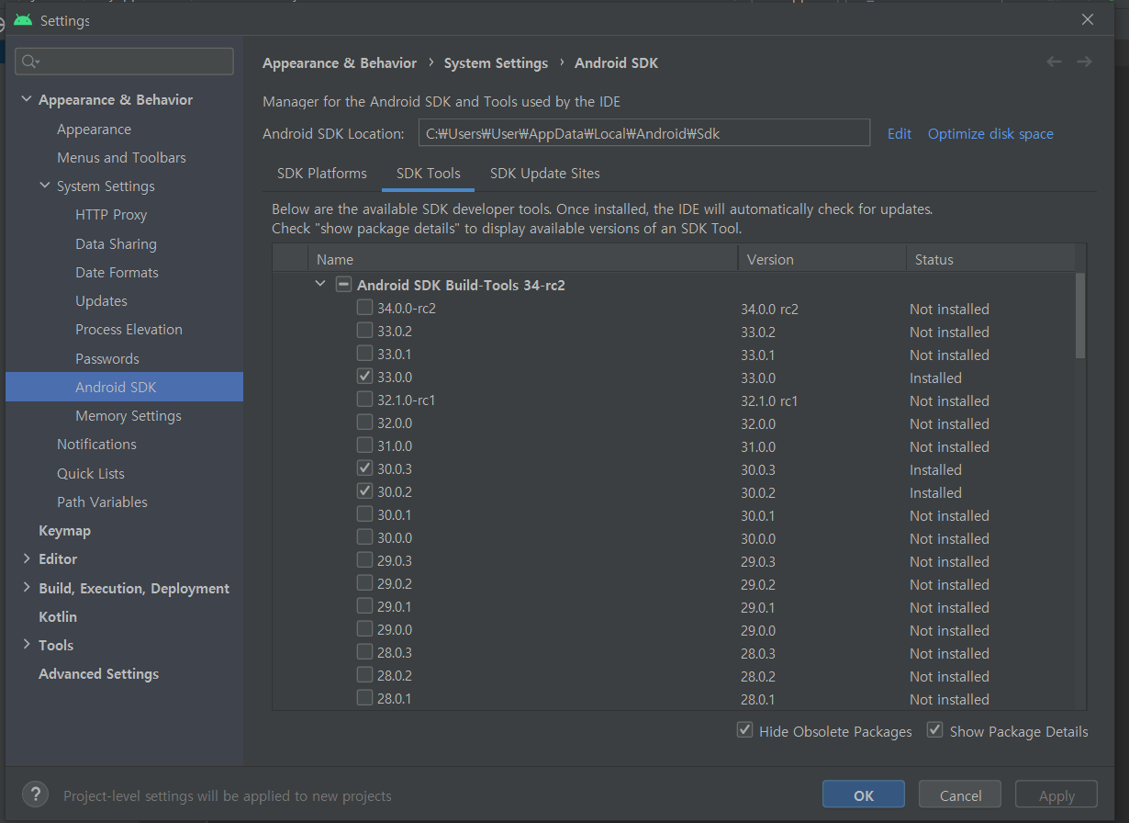This screenshot has height=823, width=1129.
Task: Click Installed status of 33.0.0
Action: point(935,378)
